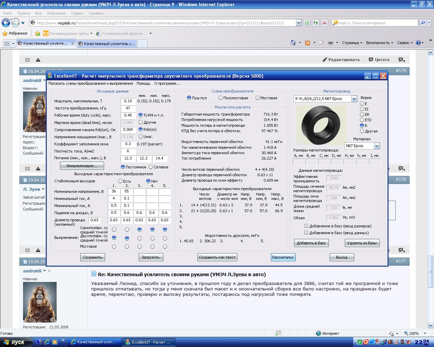This screenshot has width=434, height=347.
Task: Choose Сетевое power supply type
Action: pyautogui.click(x=151, y=167)
